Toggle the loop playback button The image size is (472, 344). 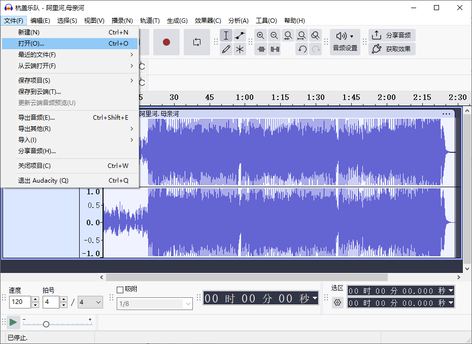click(x=197, y=42)
